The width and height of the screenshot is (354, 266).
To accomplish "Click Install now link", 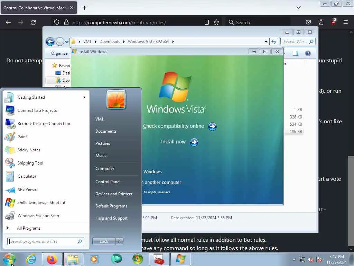I will tap(173, 142).
